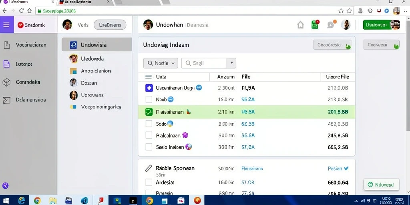Image resolution: width=410 pixels, height=205 pixels.
Task: Click the home icon in header
Action: tap(301, 25)
